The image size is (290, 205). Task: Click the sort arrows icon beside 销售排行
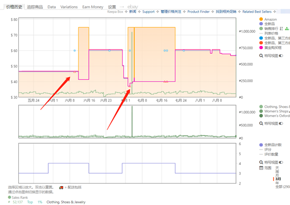coord(281,28)
